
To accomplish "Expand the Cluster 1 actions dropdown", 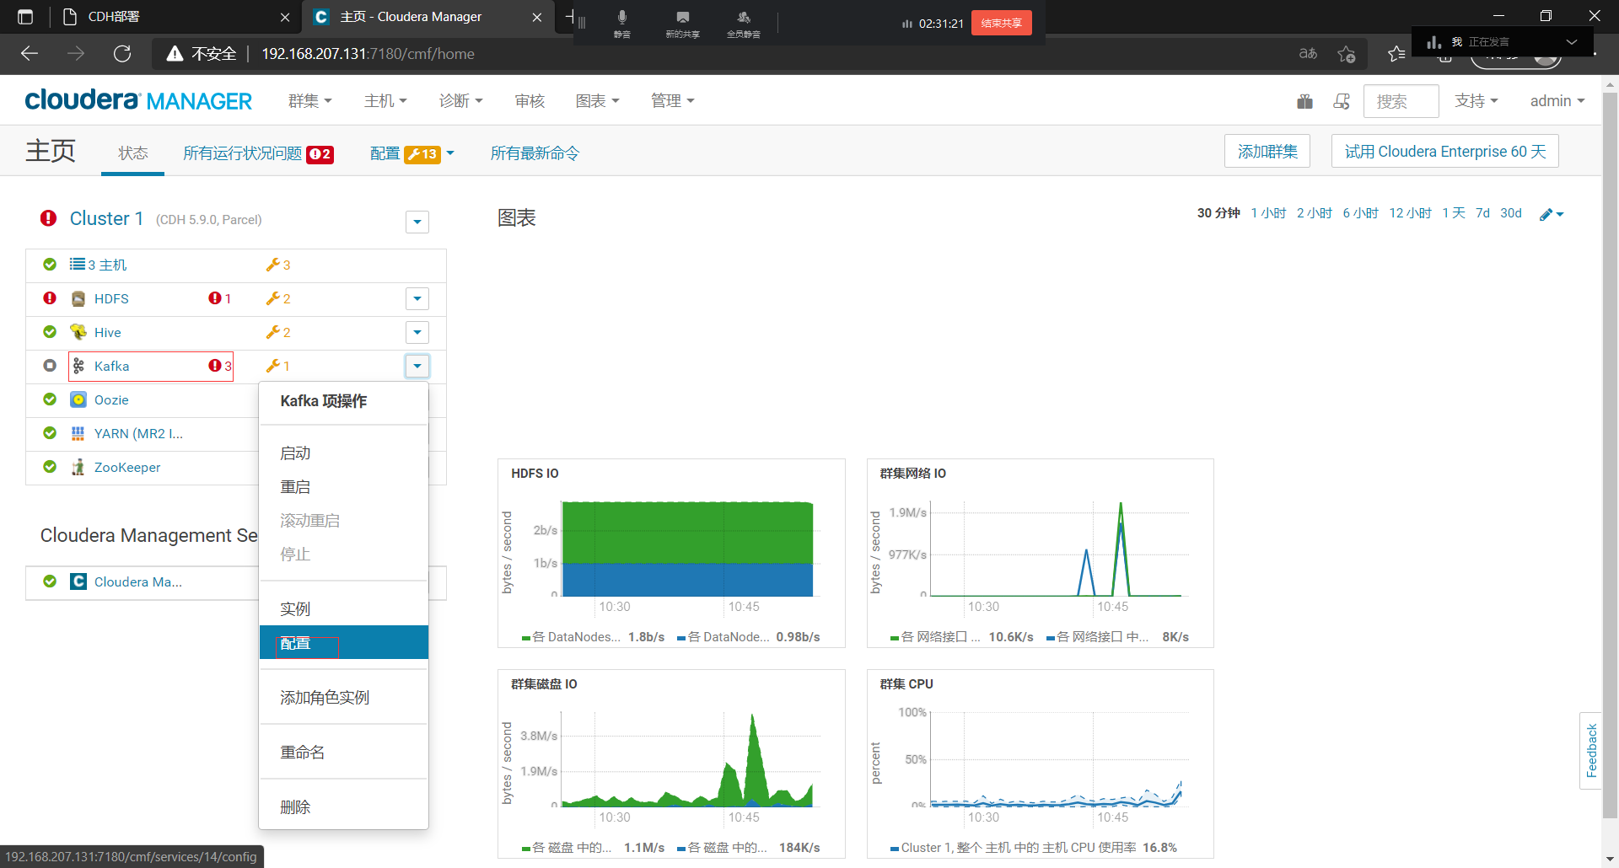I will [x=417, y=222].
